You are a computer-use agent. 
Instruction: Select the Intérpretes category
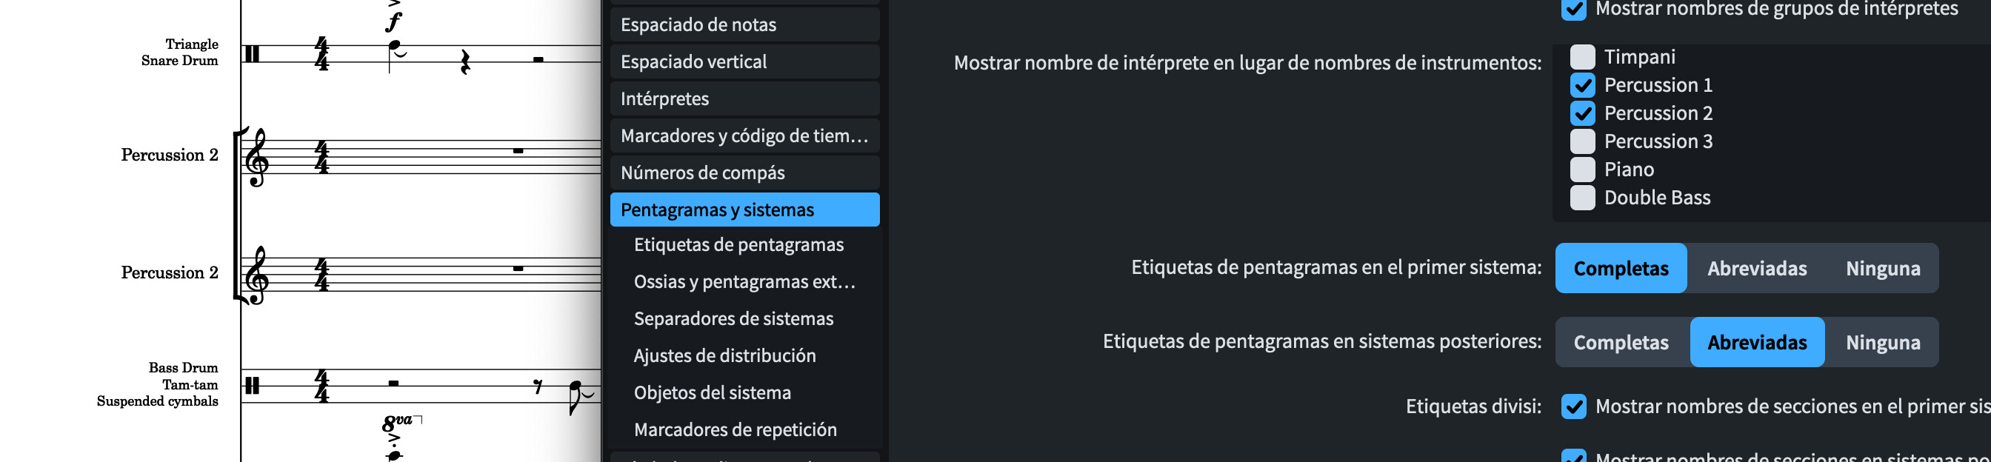point(744,99)
